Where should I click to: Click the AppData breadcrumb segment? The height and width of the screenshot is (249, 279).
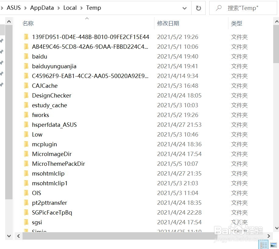tap(42, 8)
